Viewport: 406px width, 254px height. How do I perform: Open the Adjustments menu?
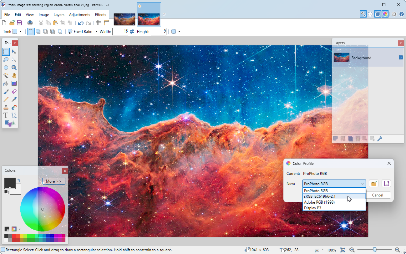[79, 15]
